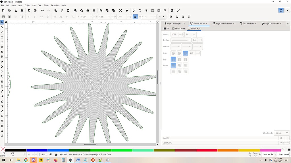Image resolution: width=291 pixels, height=163 pixels.
Task: Click Zoom to fit selection icon
Action: (x=75, y=10)
